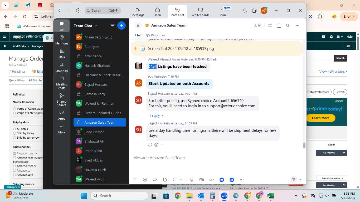Switch to the Resources tab in chat
The width and height of the screenshot is (360, 202).
(156, 35)
